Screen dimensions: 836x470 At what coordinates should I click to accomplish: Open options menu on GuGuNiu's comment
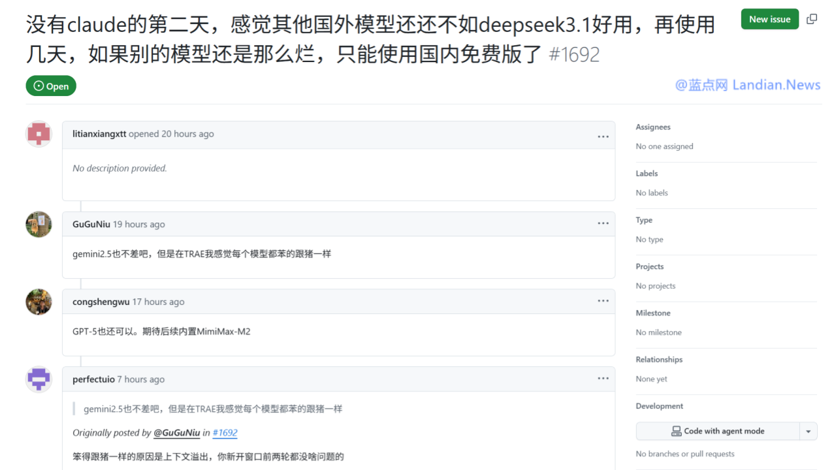603,224
